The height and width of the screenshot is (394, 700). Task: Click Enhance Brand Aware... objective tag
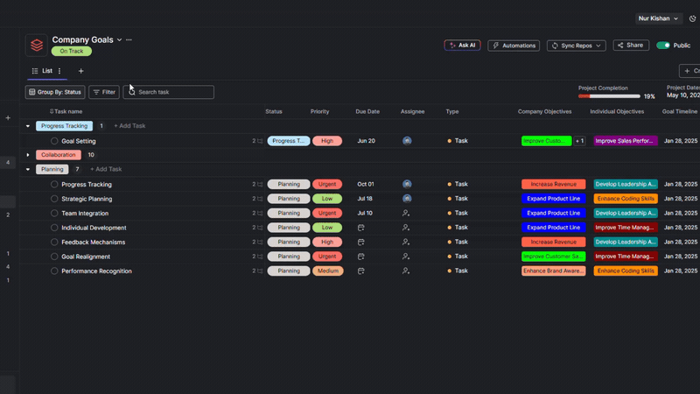pyautogui.click(x=553, y=271)
